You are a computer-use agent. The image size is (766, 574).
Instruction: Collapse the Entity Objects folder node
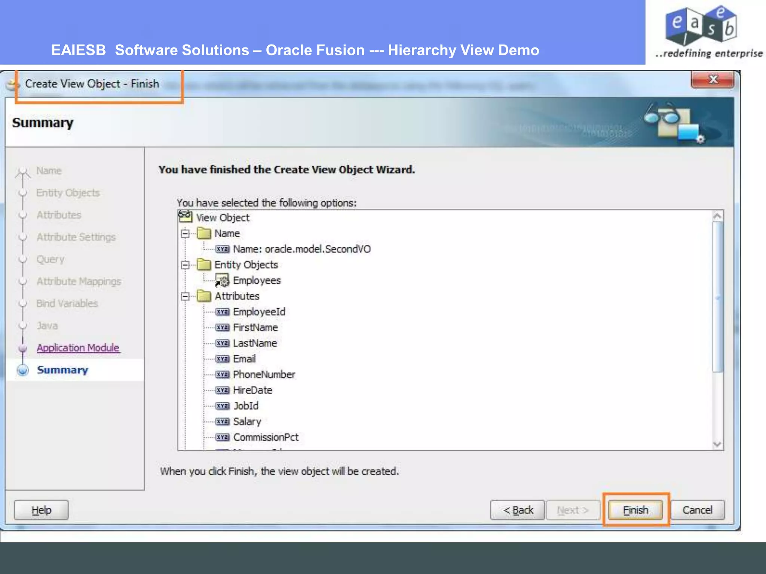(x=185, y=265)
